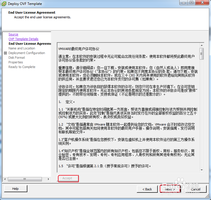Image resolution: width=211 pixels, height=200 pixels.
Task: Click the step list scroll right arrow
Action: click(49, 179)
